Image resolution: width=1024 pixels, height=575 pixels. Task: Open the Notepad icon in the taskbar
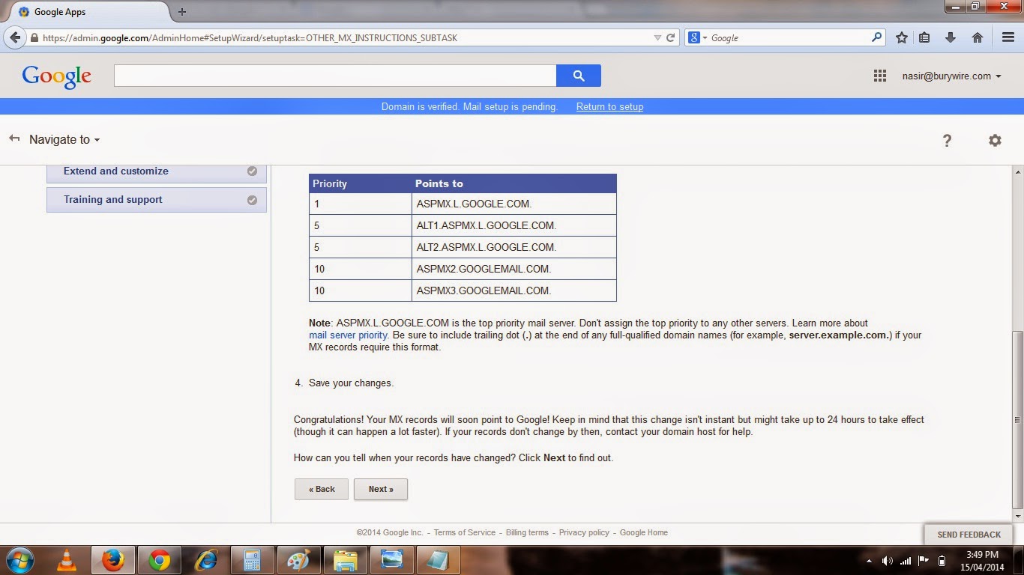point(438,560)
